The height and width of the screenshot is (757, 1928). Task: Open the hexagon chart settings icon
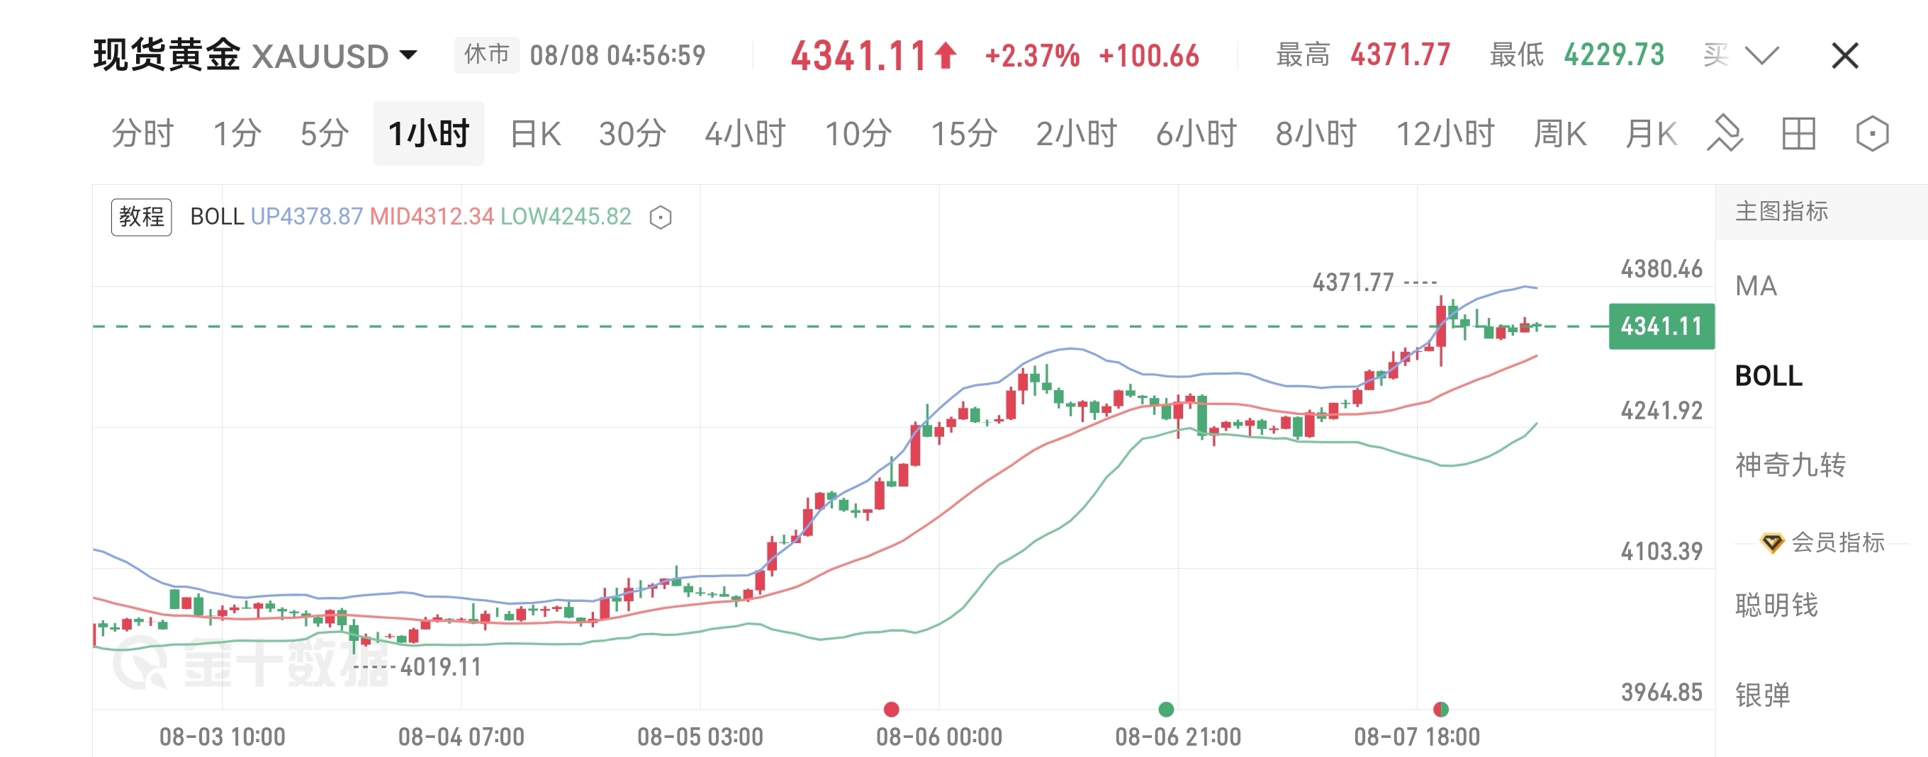point(1873,134)
